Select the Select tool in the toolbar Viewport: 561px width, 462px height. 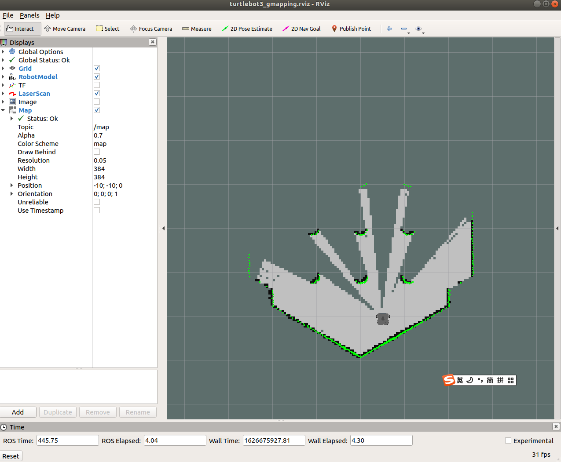[107, 29]
